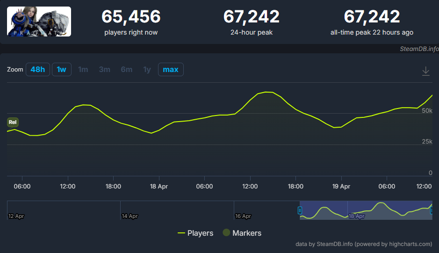Select the disabled 1m zoom option
Image resolution: width=439 pixels, height=253 pixels.
[x=83, y=70]
